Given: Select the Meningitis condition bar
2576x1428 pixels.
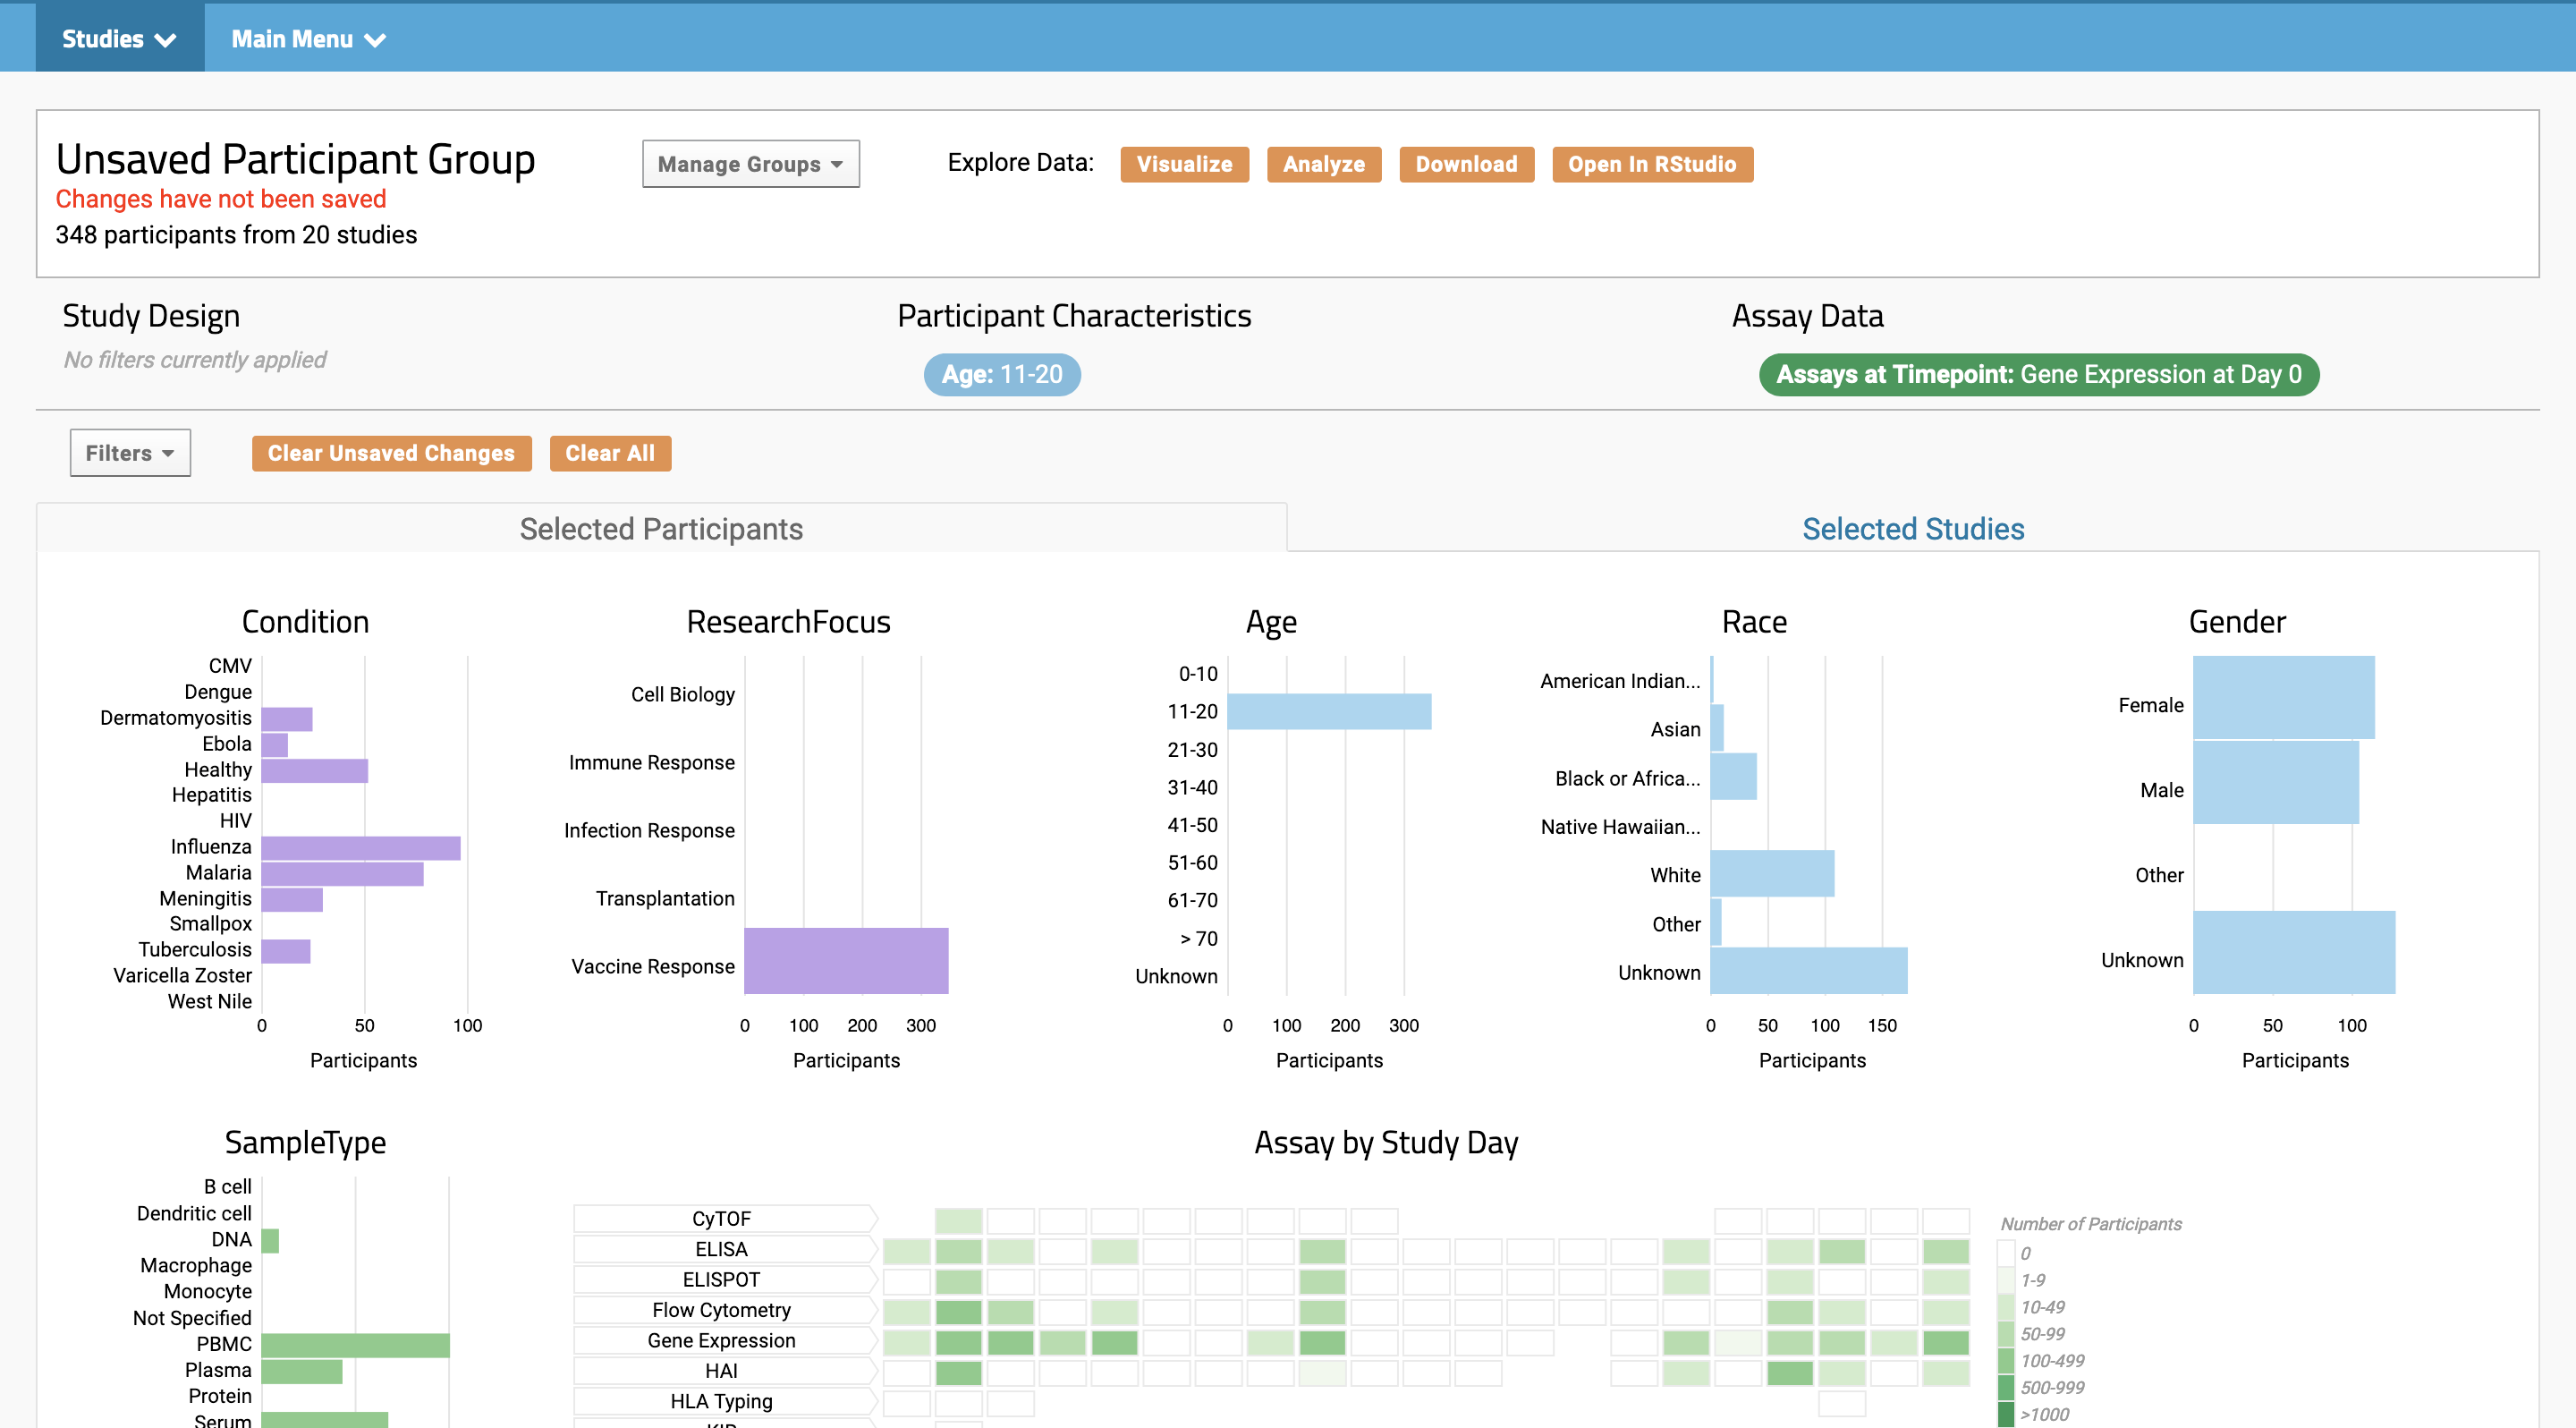Looking at the screenshot, I should [x=292, y=900].
